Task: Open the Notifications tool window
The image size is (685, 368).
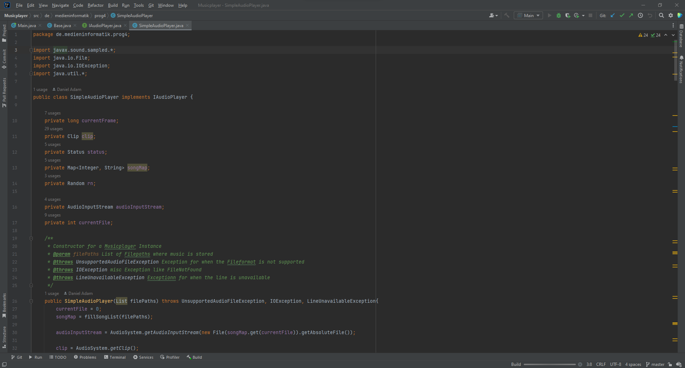Action: pos(681,70)
